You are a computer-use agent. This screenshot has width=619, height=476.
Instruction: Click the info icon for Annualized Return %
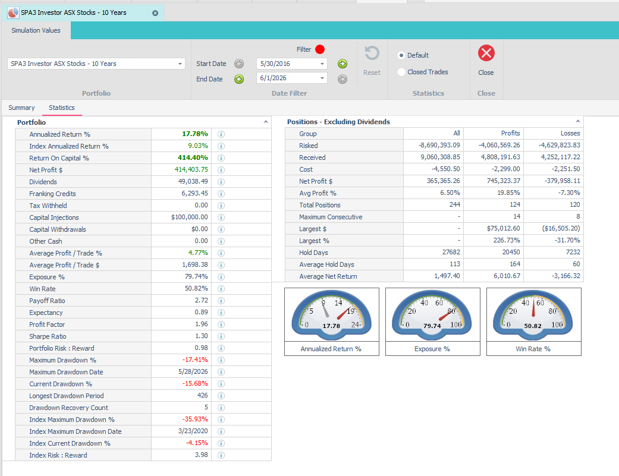click(x=221, y=134)
